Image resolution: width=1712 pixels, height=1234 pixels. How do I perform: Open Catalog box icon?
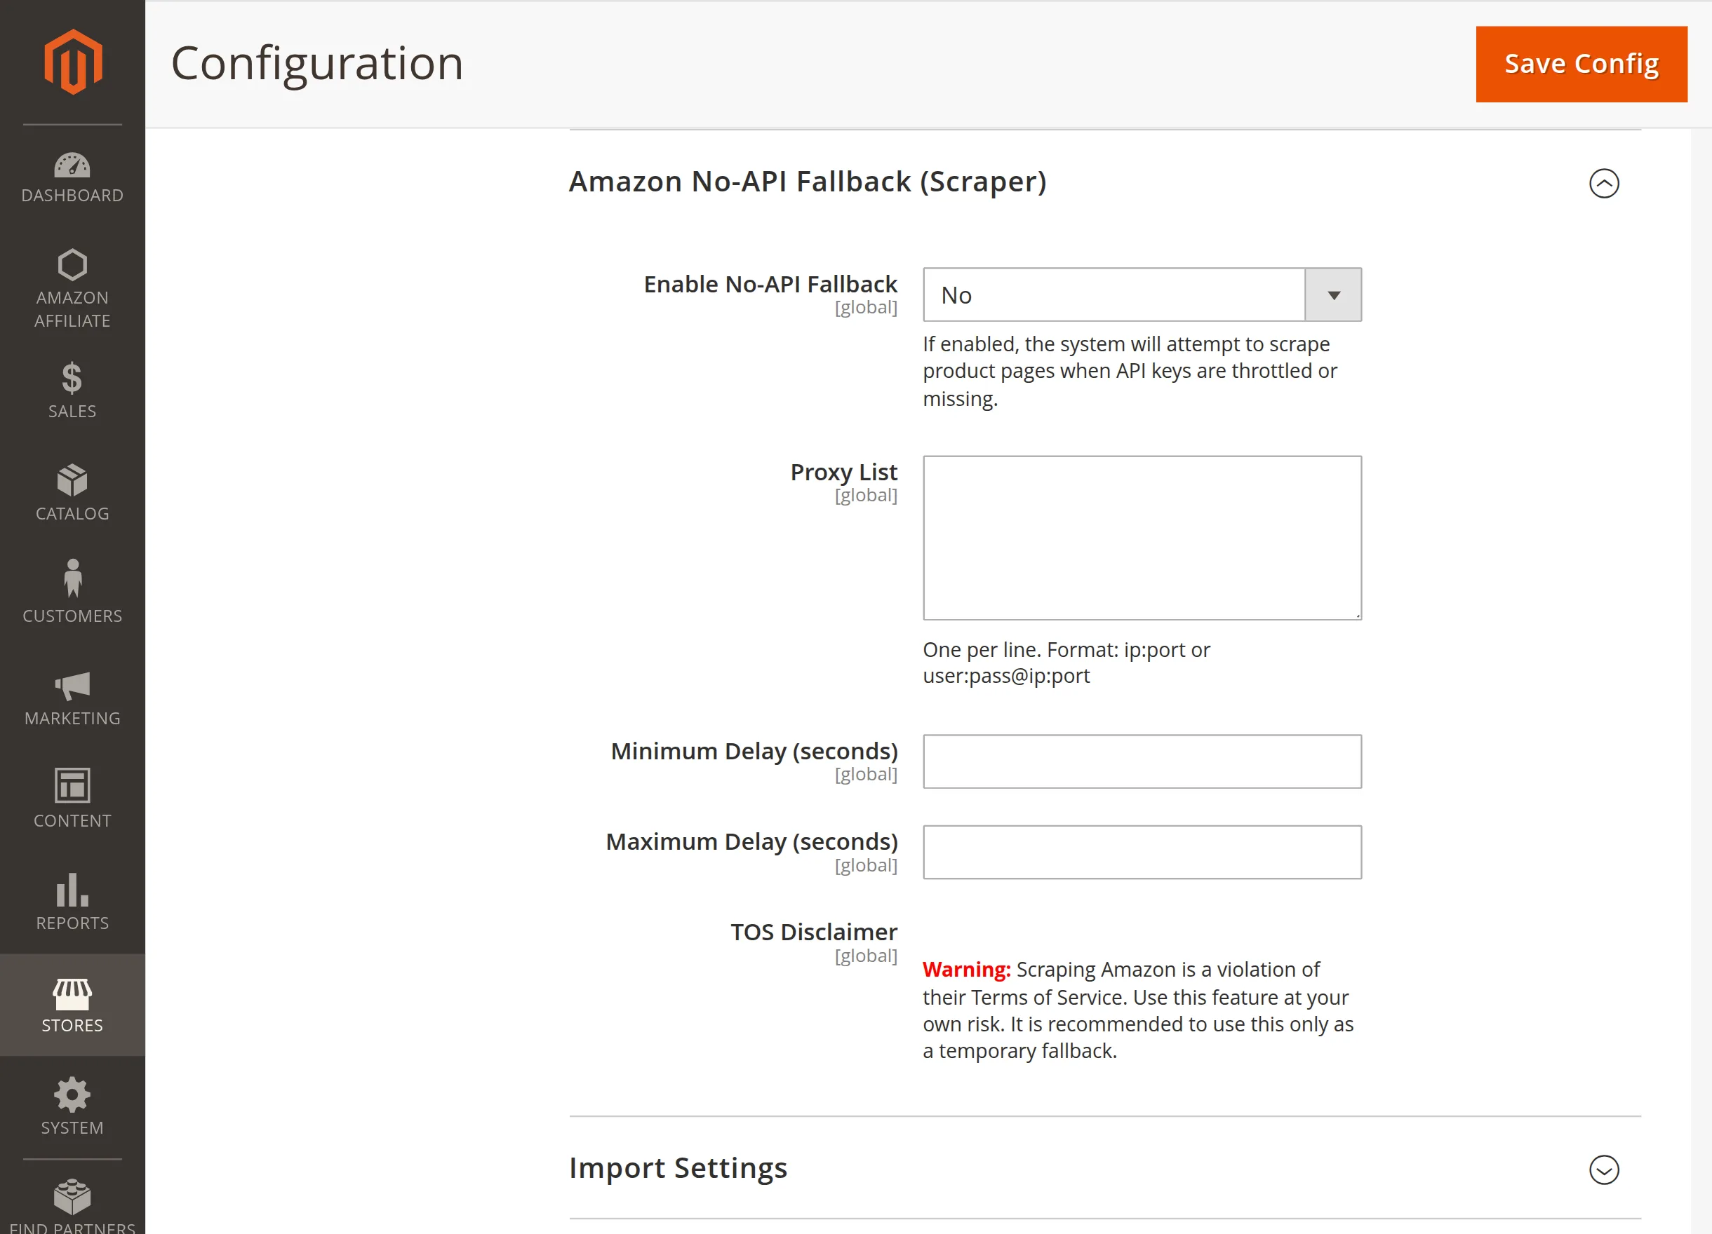coord(72,480)
